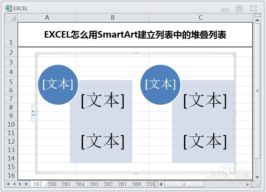Viewport: 266px width, 192px height.
Task: Click the title cell about SmartArt堆叠列表
Action: coord(135,35)
